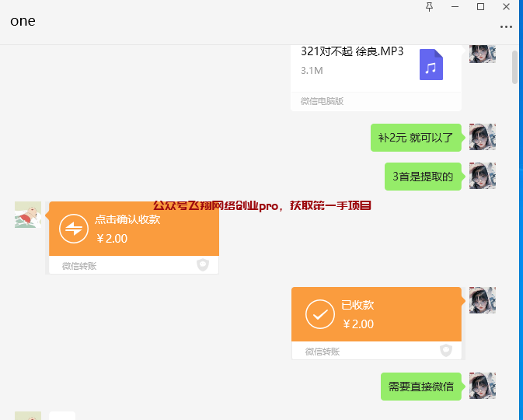The width and height of the screenshot is (523, 420).
Task: Click avatar next to "需要直接微信" message
Action: coord(482,386)
